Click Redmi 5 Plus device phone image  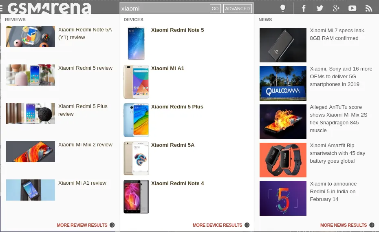tap(137, 120)
